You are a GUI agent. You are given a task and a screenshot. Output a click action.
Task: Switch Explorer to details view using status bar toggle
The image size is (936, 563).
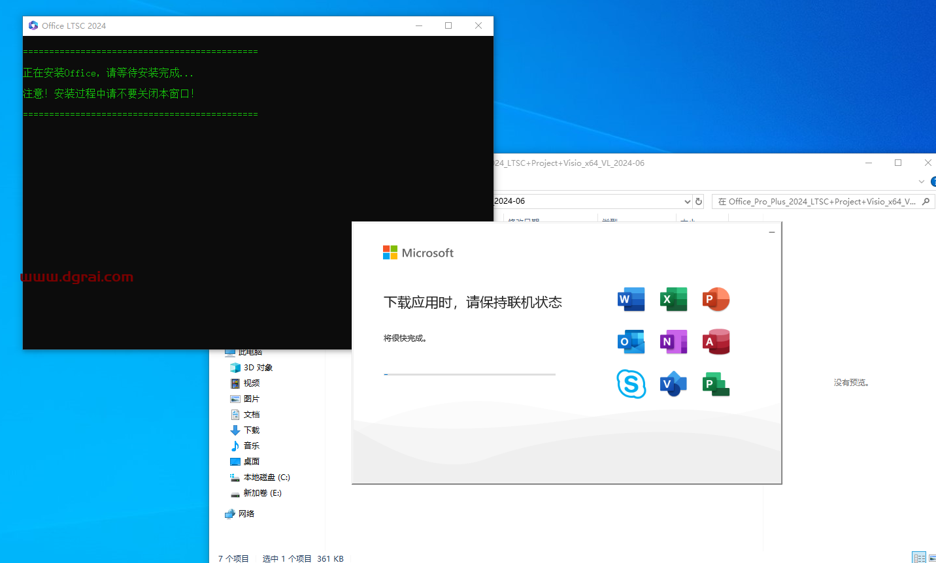point(919,558)
